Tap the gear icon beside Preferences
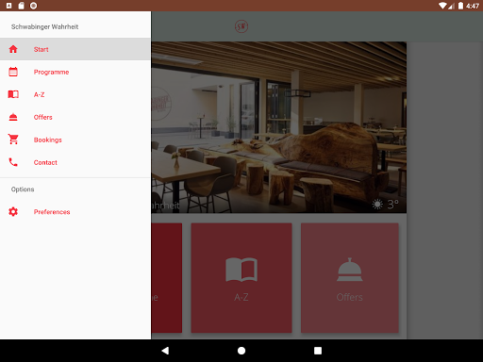483x362 pixels. [13, 212]
